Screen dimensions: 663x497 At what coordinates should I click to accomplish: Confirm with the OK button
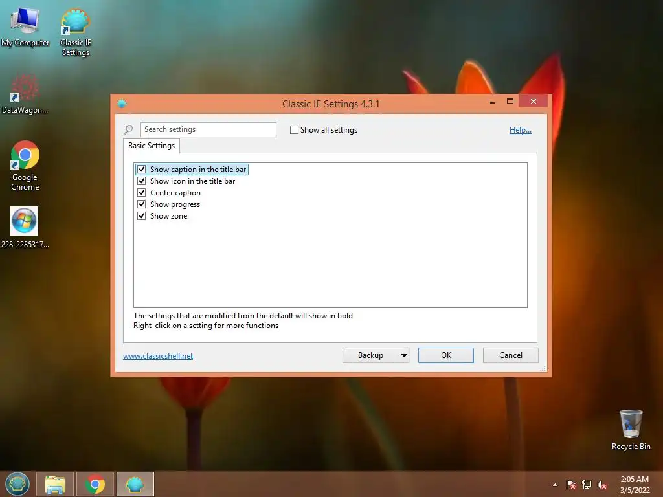446,355
